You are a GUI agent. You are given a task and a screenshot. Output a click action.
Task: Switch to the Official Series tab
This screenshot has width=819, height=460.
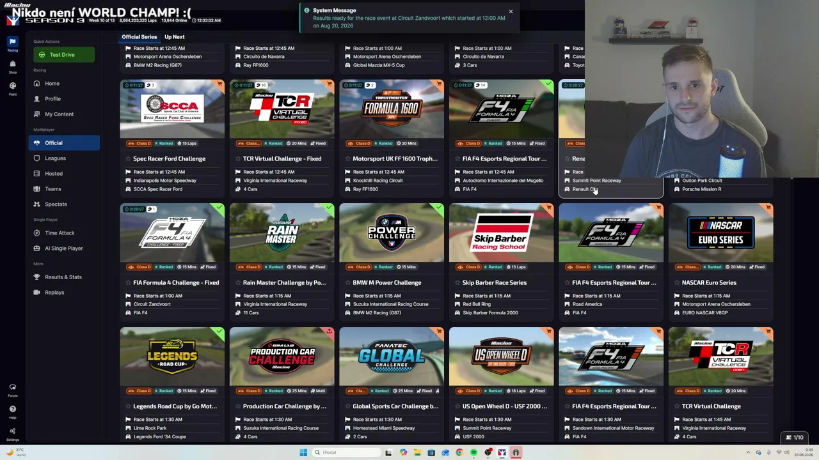coord(139,37)
